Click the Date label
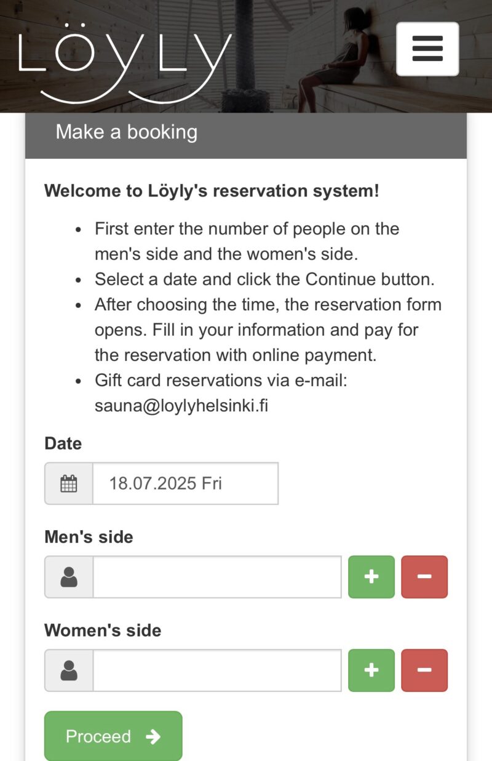The height and width of the screenshot is (761, 492). pyautogui.click(x=63, y=443)
